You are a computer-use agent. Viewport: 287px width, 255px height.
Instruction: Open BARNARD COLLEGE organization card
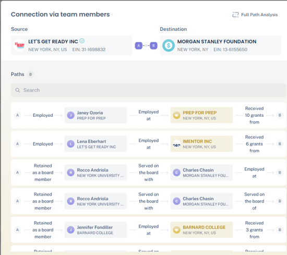pos(201,230)
